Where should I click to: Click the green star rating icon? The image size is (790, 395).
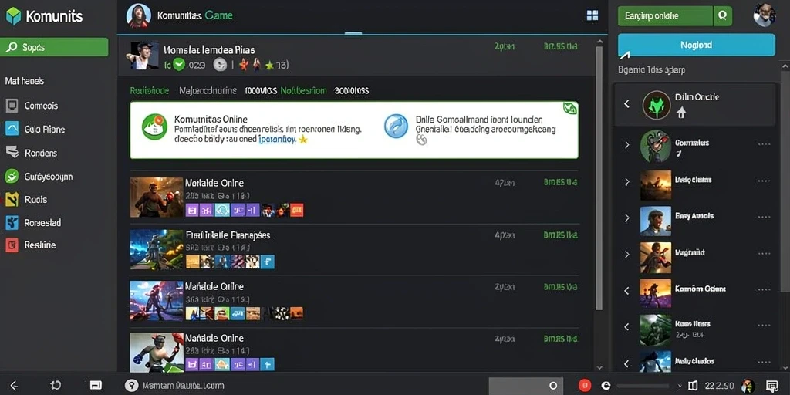coord(269,65)
